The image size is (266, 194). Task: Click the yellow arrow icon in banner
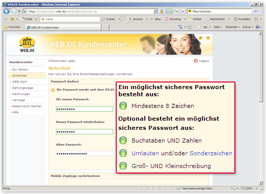point(201,38)
